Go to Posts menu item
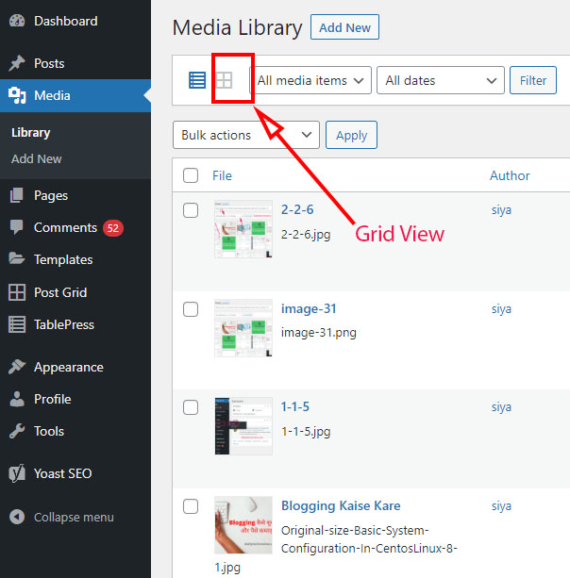This screenshot has height=578, width=570. click(75, 63)
